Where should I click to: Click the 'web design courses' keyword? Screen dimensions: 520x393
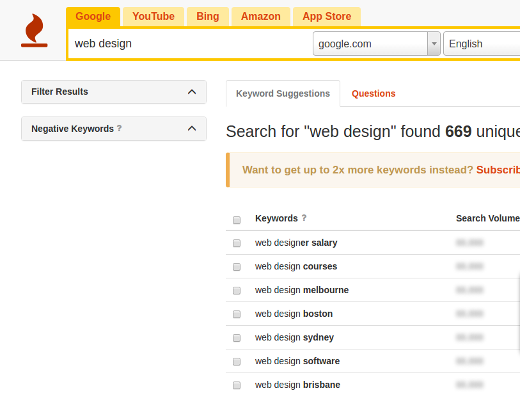click(295, 266)
